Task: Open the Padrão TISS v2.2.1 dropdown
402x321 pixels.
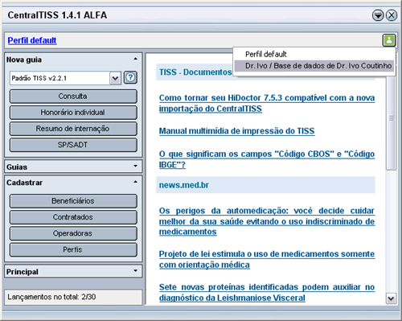Action: click(115, 78)
